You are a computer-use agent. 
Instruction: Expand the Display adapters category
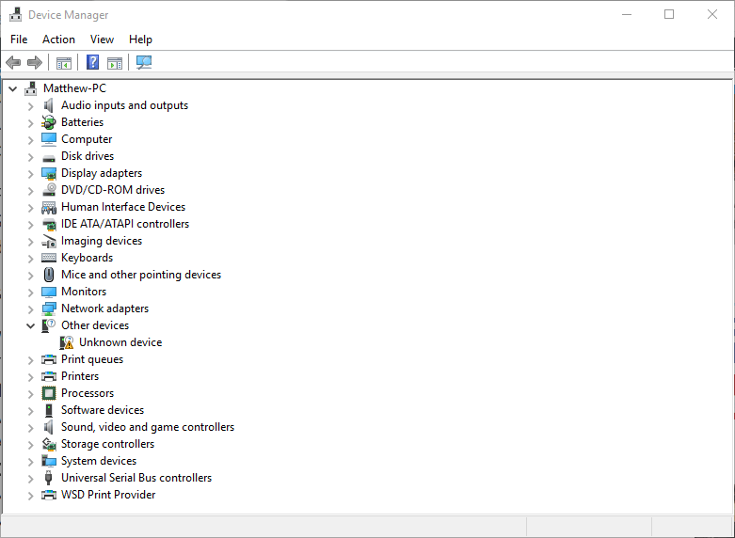click(30, 173)
